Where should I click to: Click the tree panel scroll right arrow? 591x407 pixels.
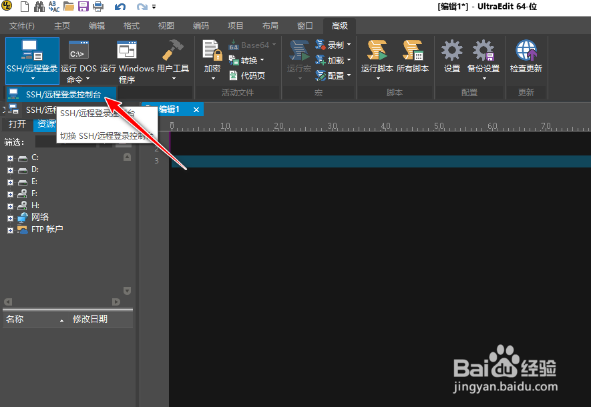click(x=116, y=302)
